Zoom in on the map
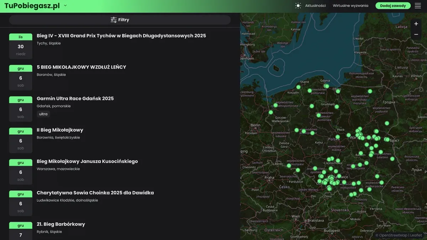427x240 pixels. click(x=416, y=24)
